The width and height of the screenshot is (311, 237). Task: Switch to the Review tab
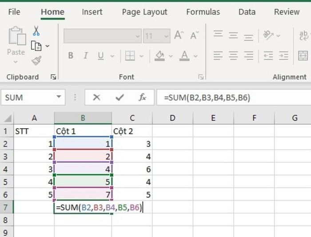tap(287, 12)
